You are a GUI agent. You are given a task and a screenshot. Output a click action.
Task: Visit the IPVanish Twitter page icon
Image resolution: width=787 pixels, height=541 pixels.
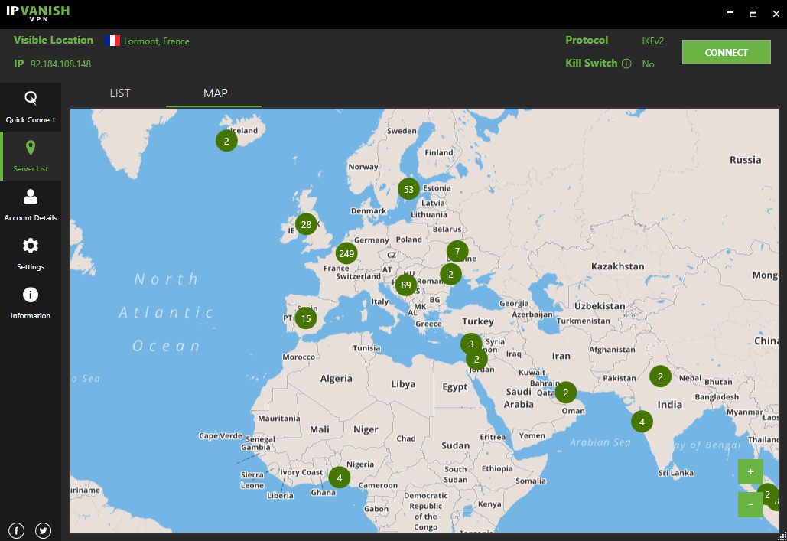tap(43, 530)
